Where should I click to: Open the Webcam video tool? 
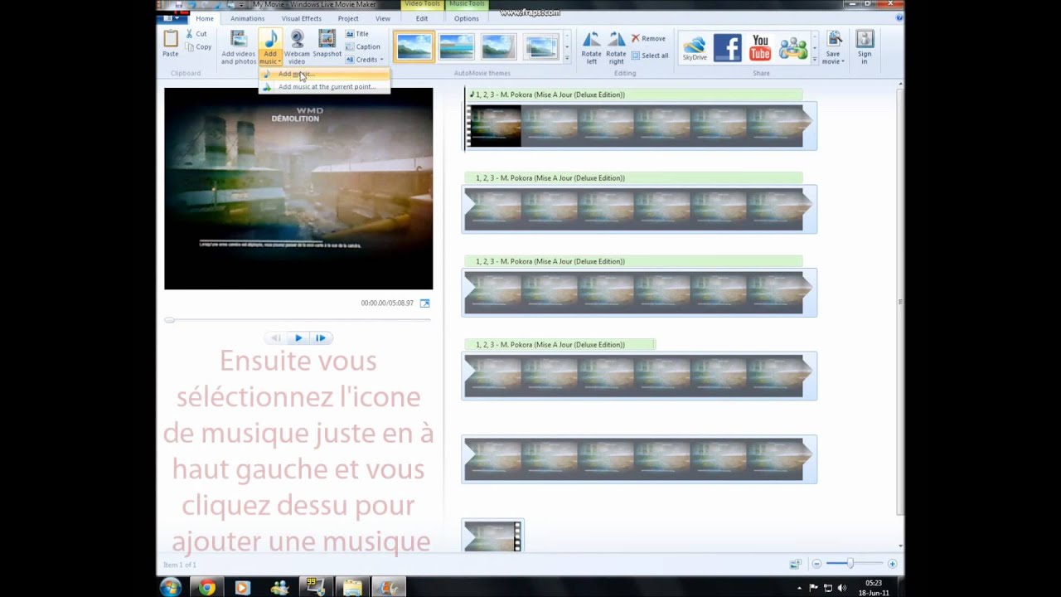click(x=297, y=47)
